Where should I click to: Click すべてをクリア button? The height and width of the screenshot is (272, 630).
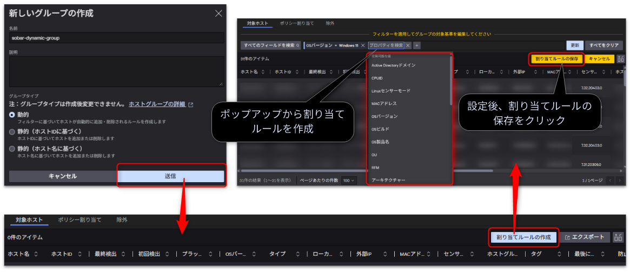point(604,45)
